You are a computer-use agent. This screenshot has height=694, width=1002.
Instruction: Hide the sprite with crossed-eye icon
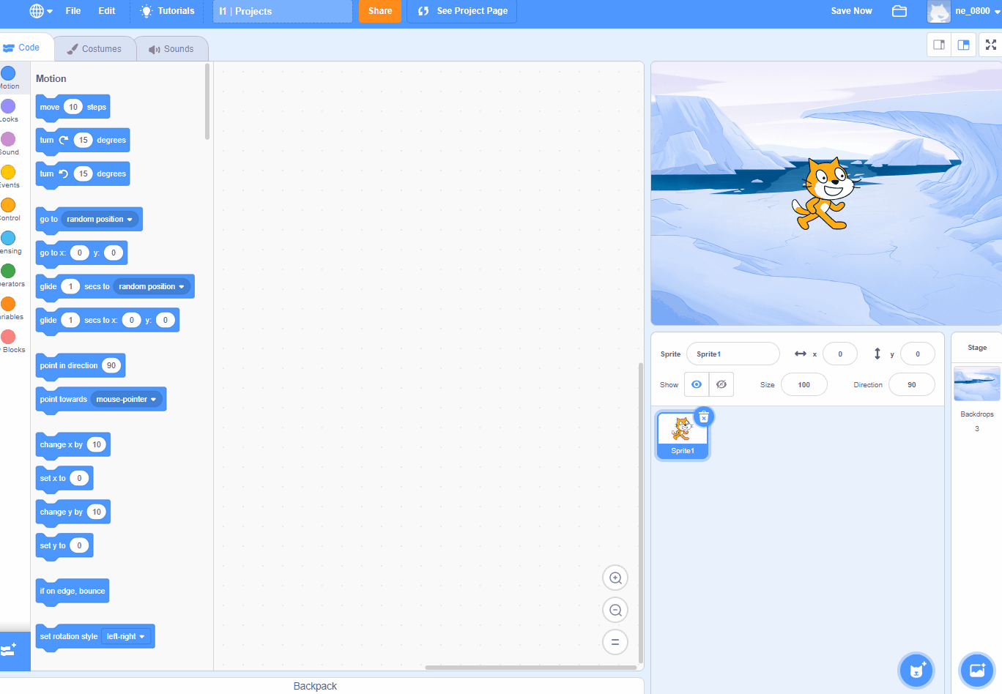(x=721, y=384)
